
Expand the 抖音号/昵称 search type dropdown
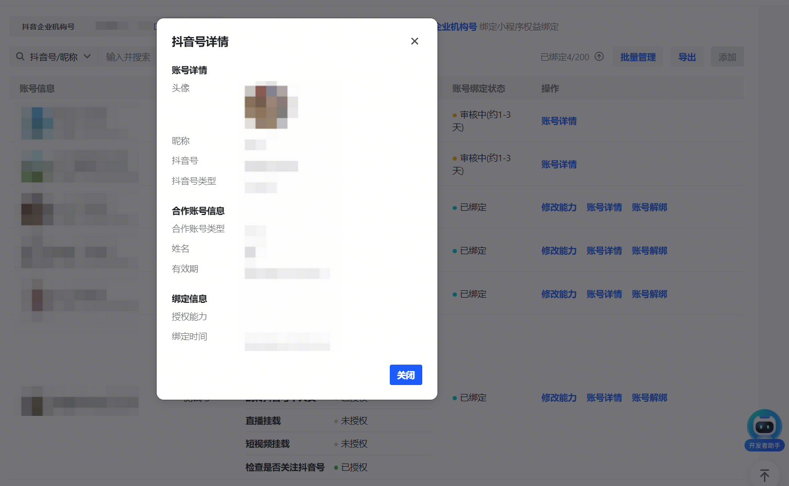coord(87,56)
